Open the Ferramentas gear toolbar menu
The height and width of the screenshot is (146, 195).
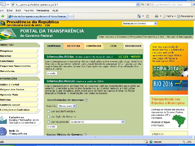point(186,16)
